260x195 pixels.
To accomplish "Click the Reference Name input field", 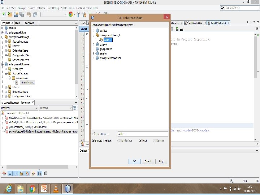I will (143, 134).
